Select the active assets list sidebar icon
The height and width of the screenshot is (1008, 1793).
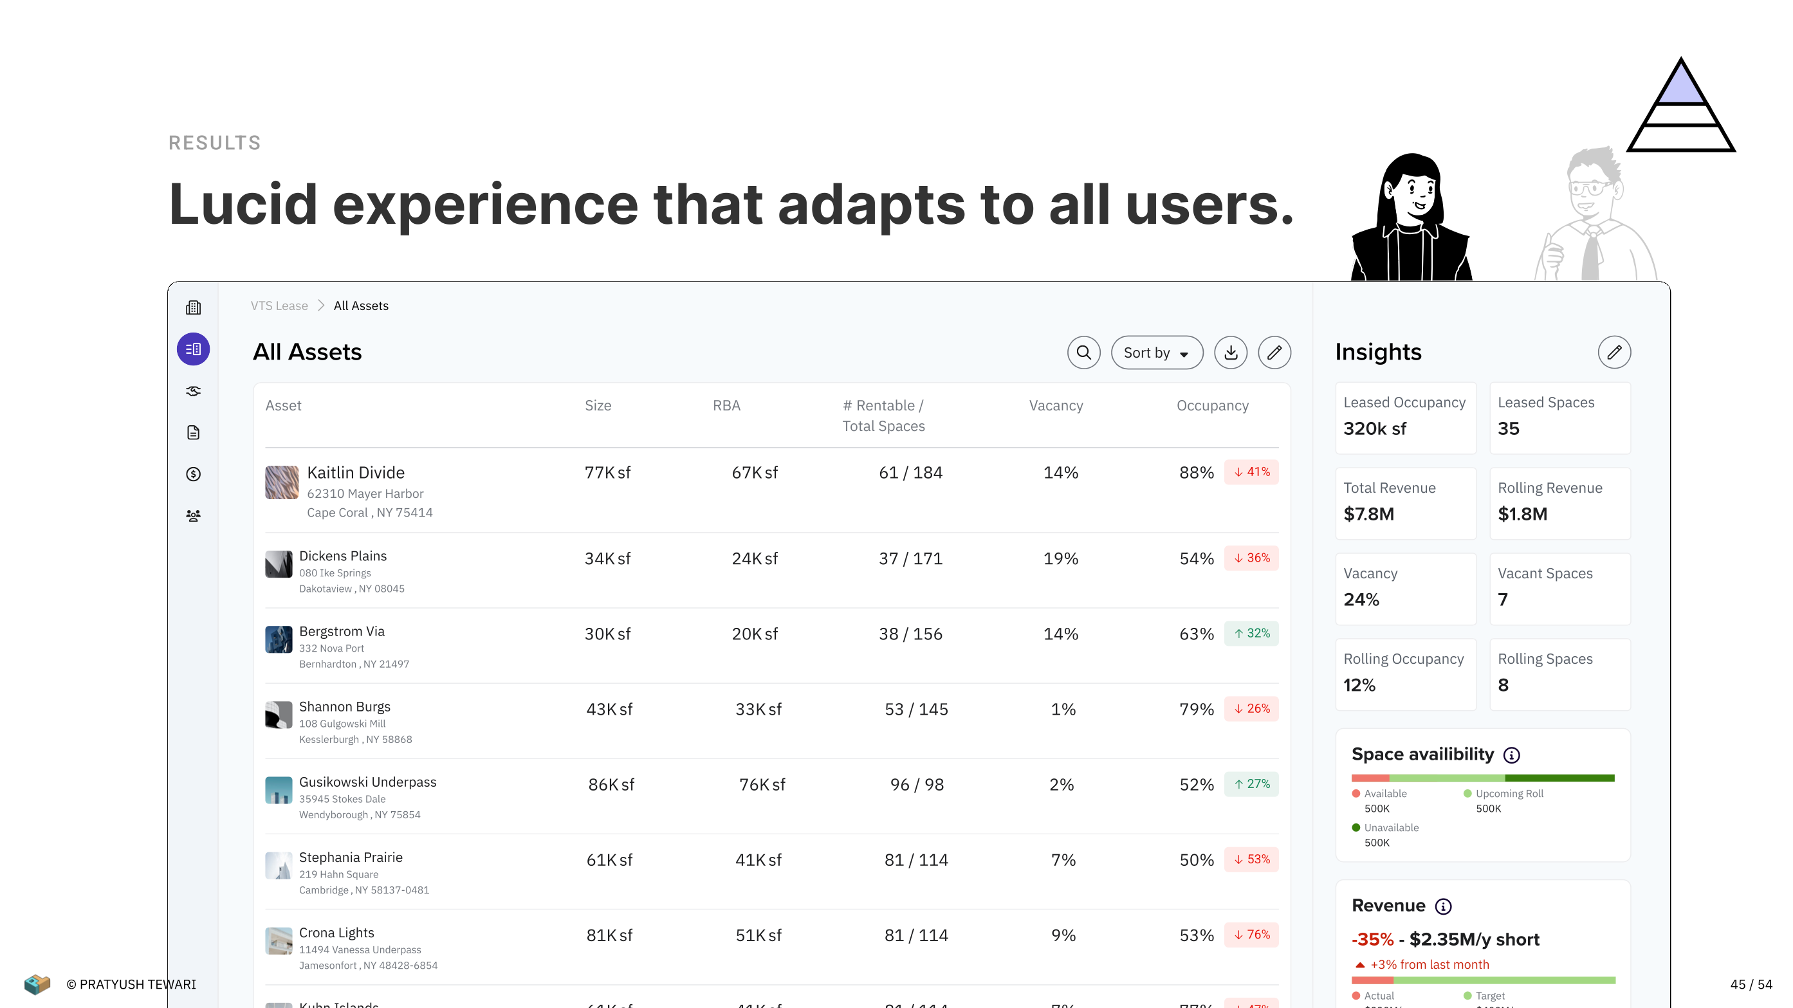click(x=194, y=349)
